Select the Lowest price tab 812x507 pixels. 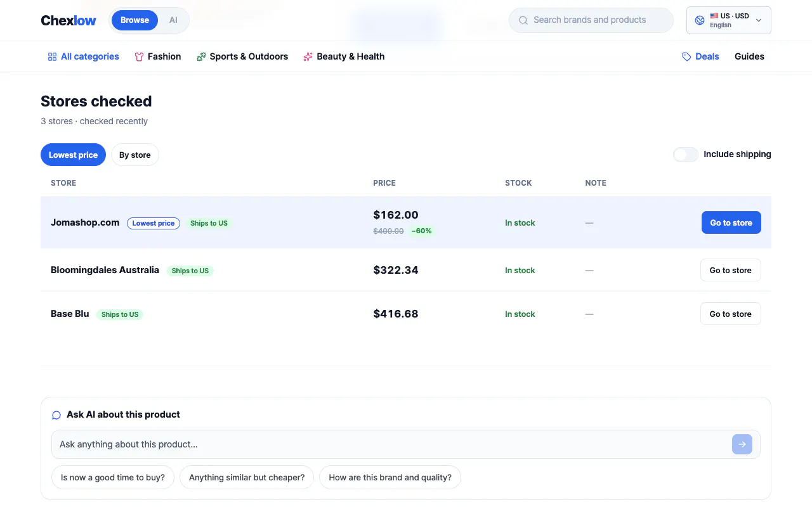click(x=73, y=155)
